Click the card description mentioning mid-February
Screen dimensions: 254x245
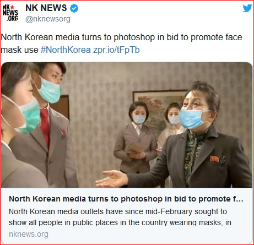click(x=120, y=217)
